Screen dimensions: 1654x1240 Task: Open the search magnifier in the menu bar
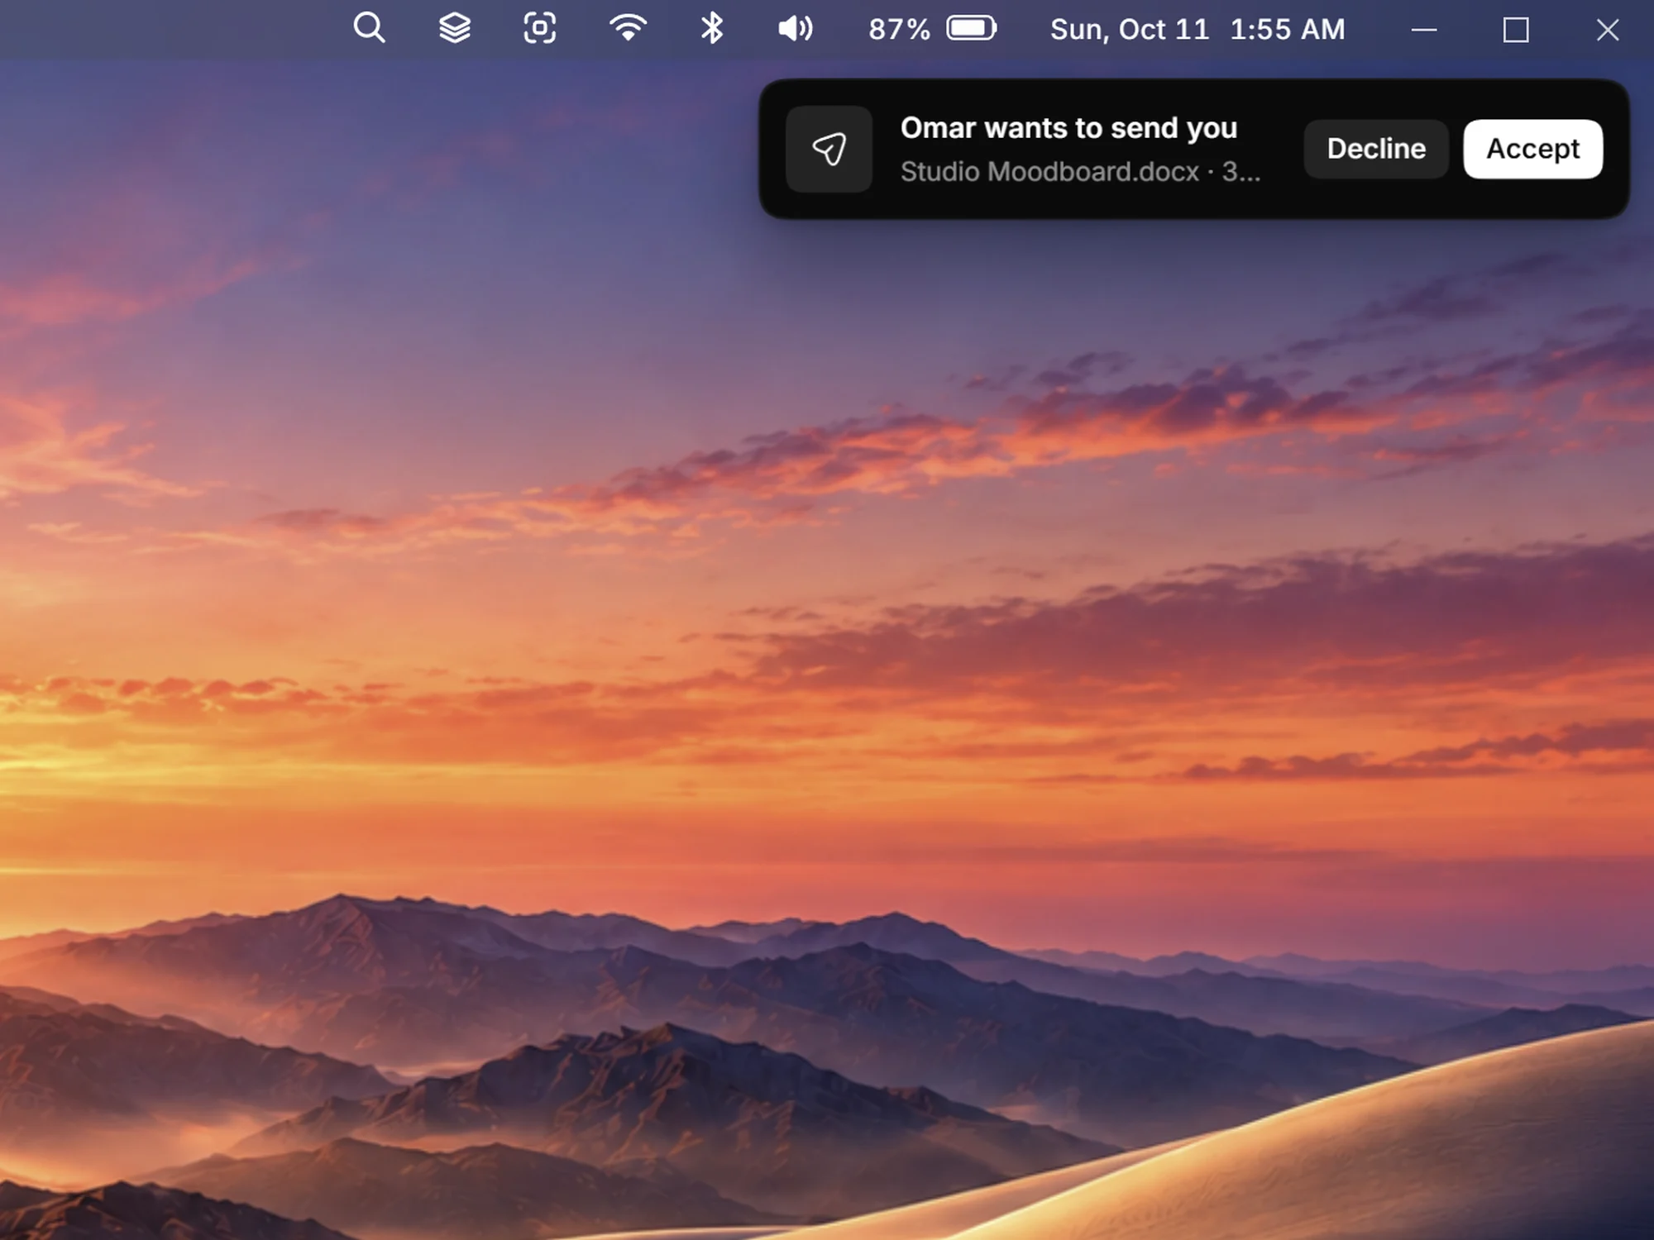tap(369, 29)
